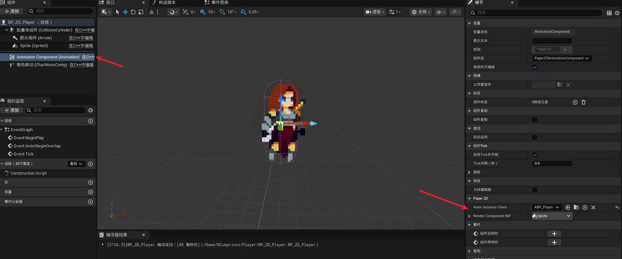
Task: Click the translate (move) gizmo tool
Action: [x=125, y=12]
